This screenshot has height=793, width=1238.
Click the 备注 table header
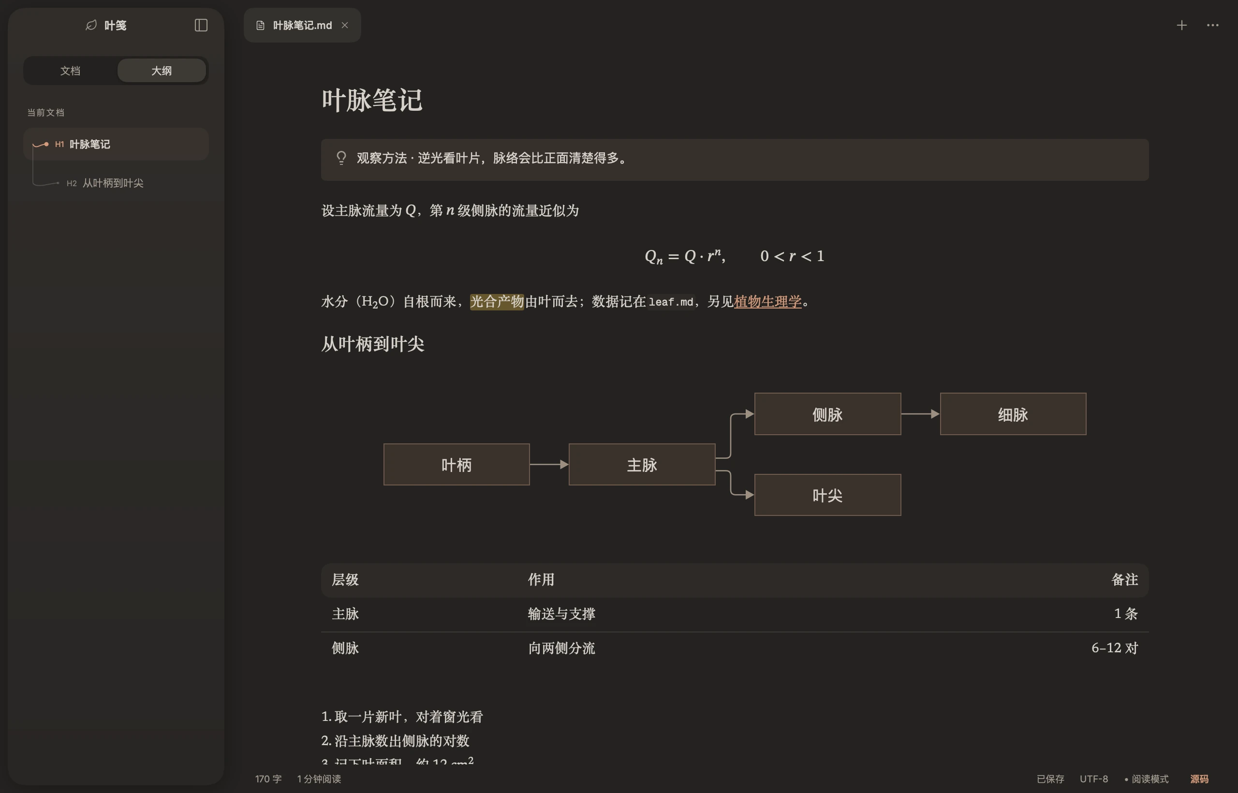coord(1125,580)
